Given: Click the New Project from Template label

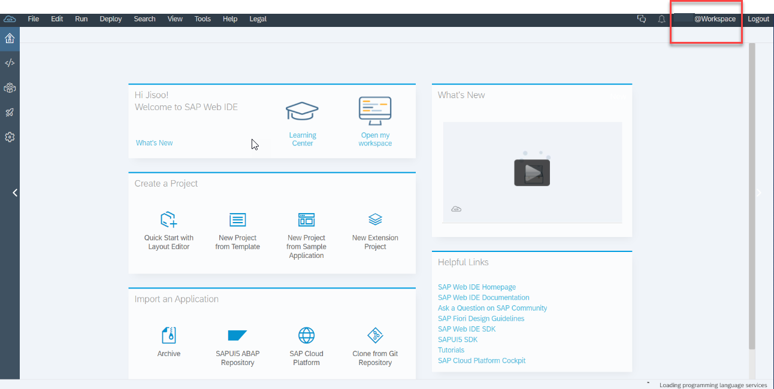Looking at the screenshot, I should [238, 242].
